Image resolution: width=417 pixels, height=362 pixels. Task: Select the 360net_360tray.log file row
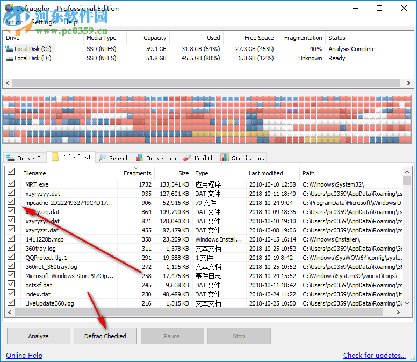pos(205,267)
